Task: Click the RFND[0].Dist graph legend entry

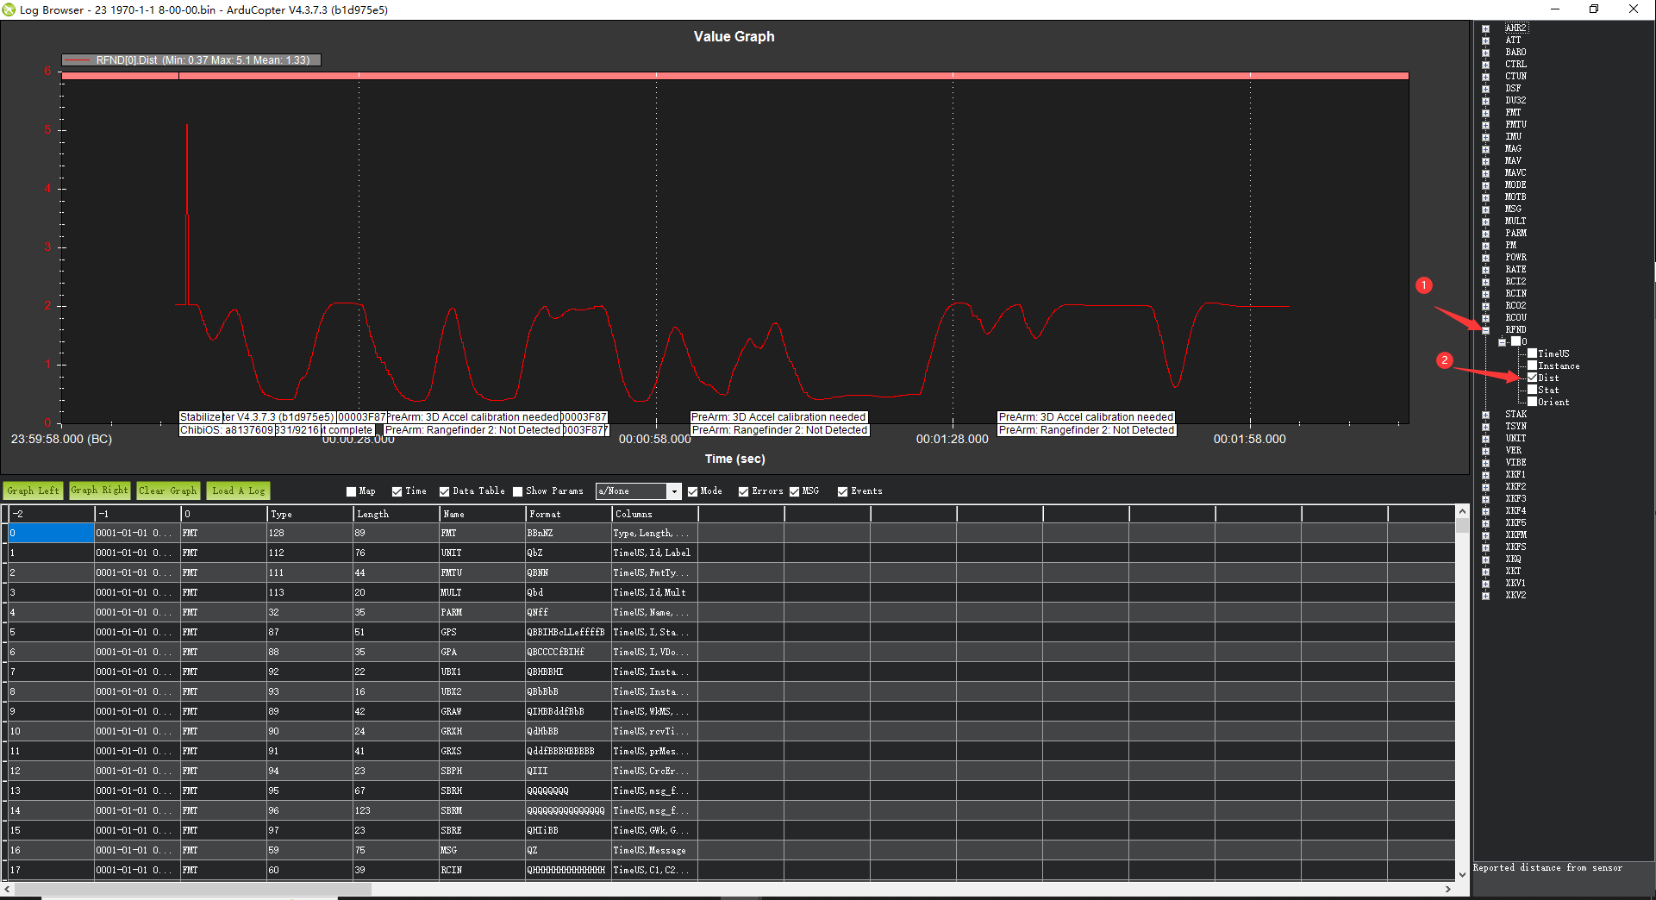Action: tap(191, 60)
